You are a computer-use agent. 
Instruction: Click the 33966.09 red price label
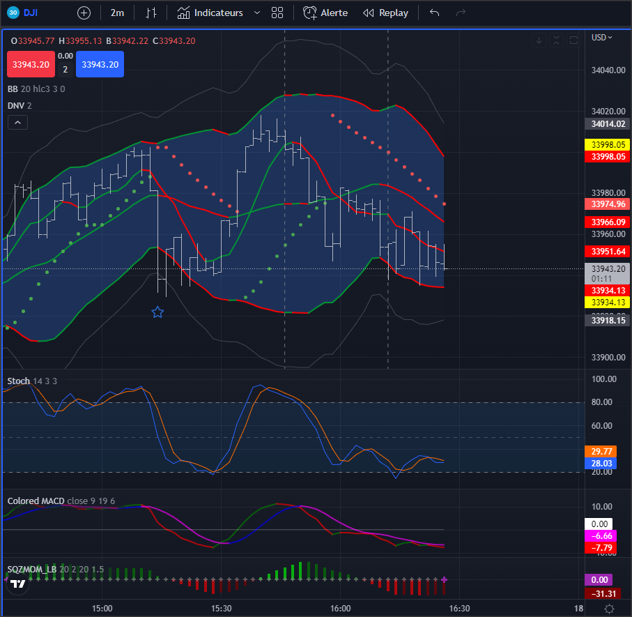coord(608,222)
